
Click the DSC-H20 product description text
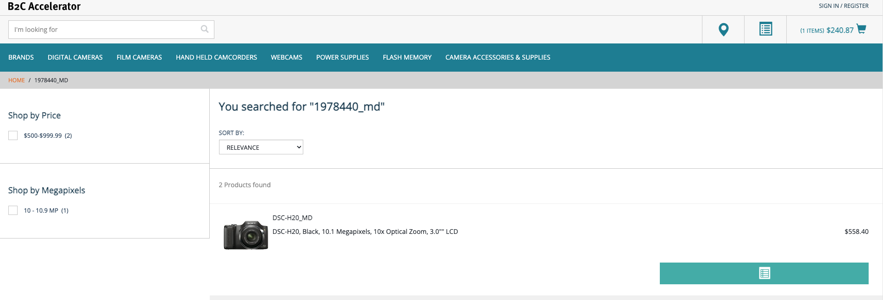tap(365, 232)
